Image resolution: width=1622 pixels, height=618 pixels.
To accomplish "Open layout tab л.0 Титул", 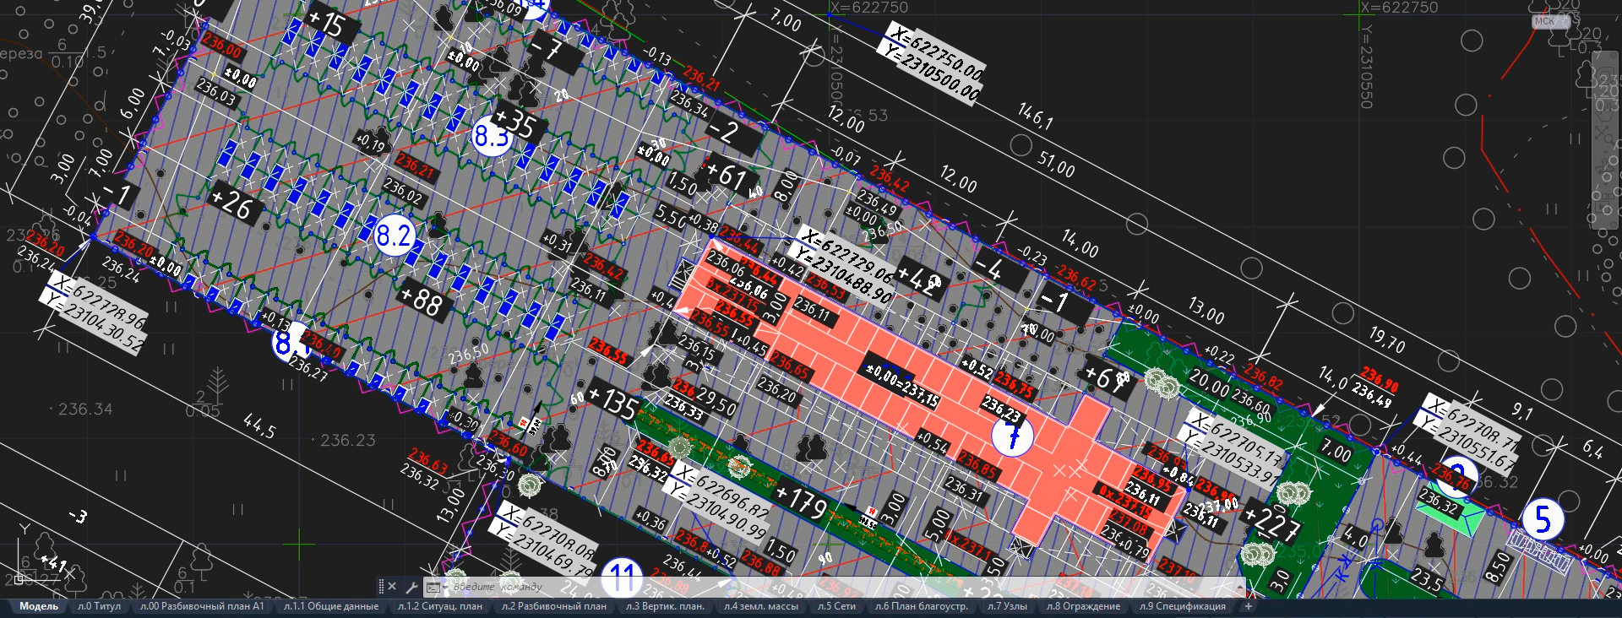I will coord(99,606).
